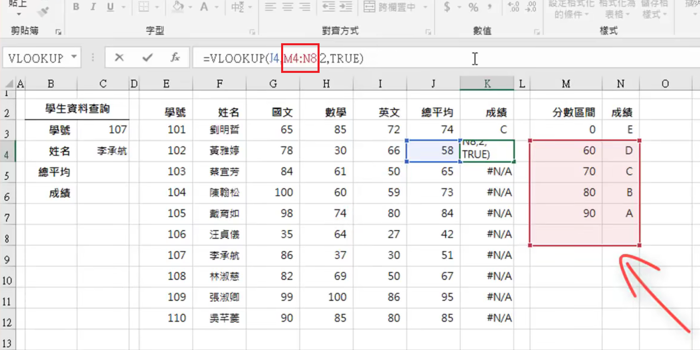Open the 剪貼簿 clipboard dialog launcher
The width and height of the screenshot is (700, 350).
[58, 32]
